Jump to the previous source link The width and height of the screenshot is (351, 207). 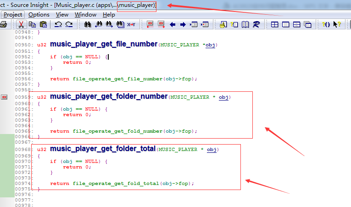[x=150, y=24]
